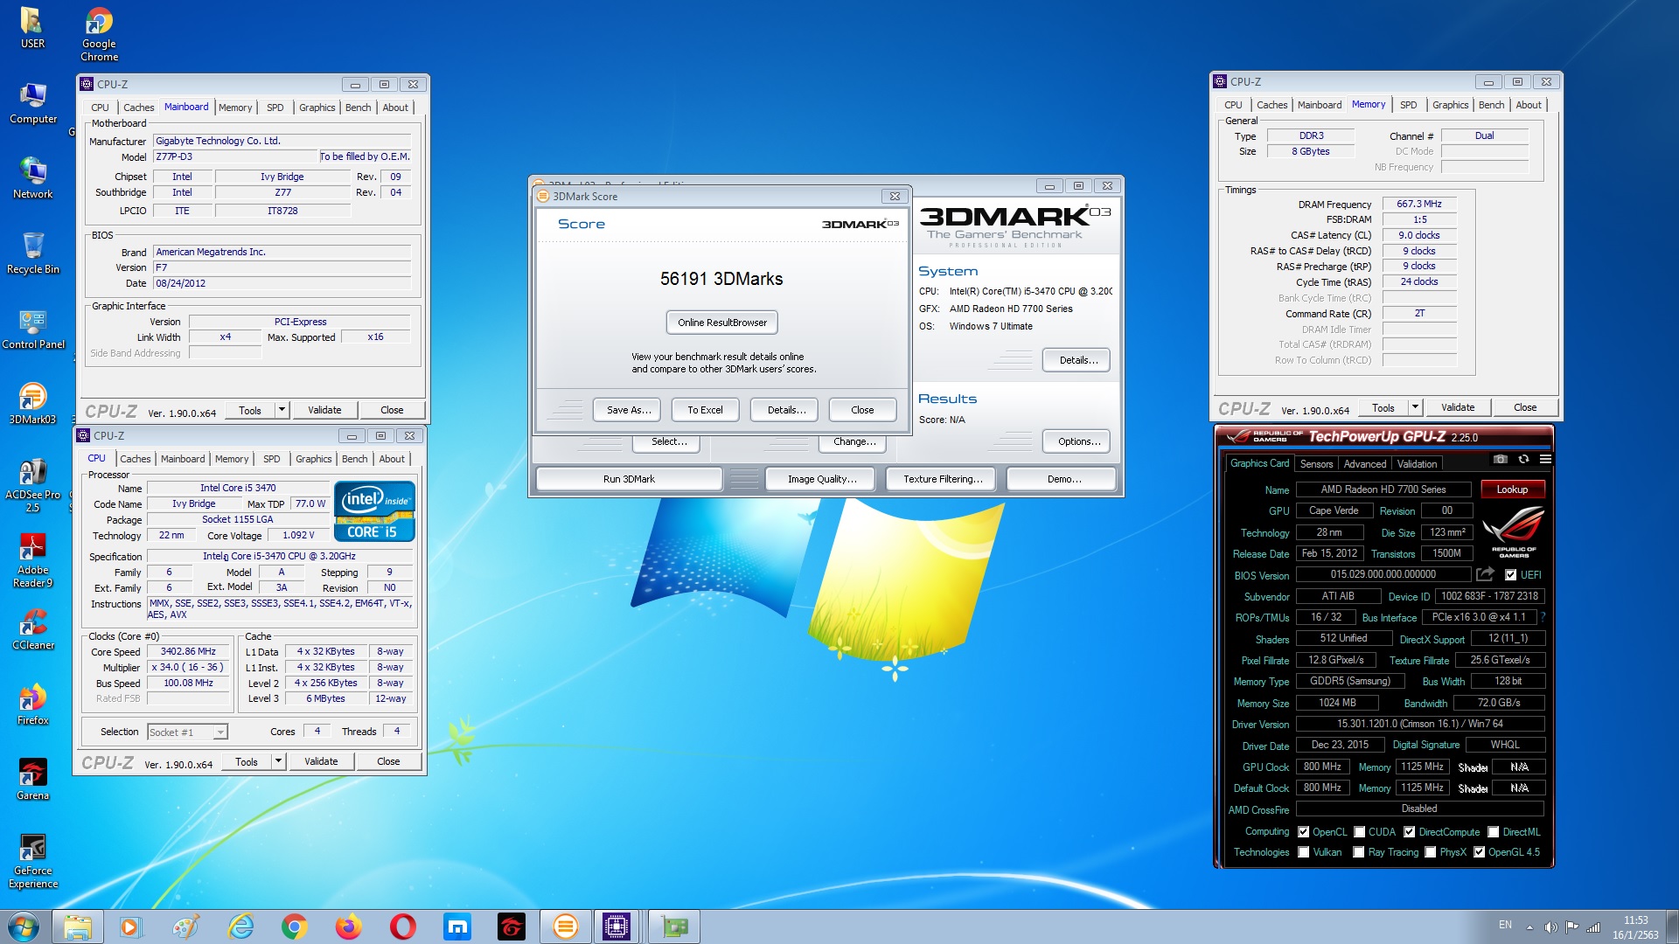Select the Google Chrome desktop shortcut

(x=99, y=35)
